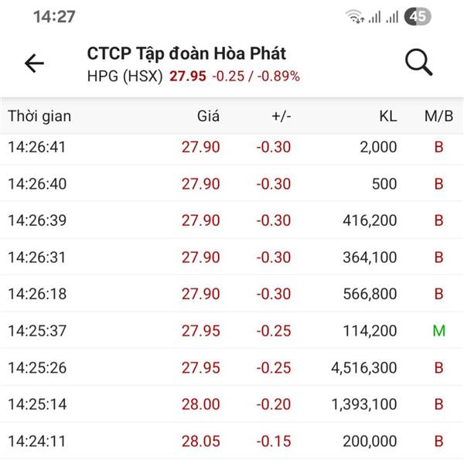This screenshot has height=464, width=464.
Task: Tap the status bar clock showing 14:27
Action: click(x=54, y=16)
